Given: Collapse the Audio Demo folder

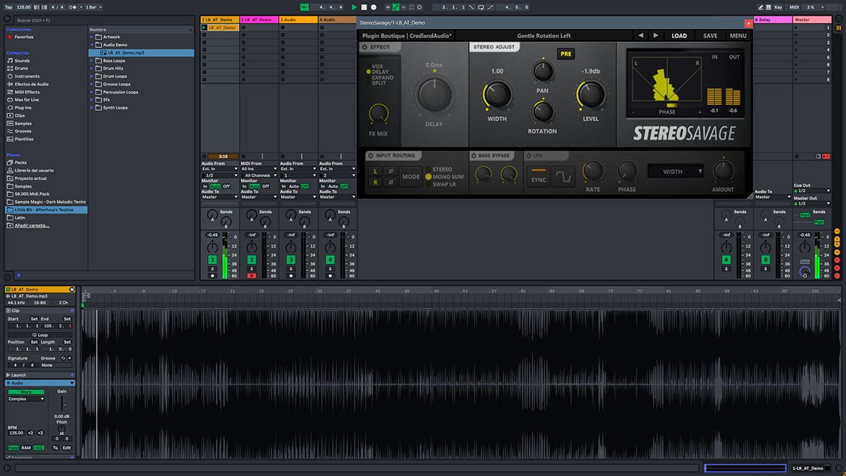Looking at the screenshot, I should (92, 44).
